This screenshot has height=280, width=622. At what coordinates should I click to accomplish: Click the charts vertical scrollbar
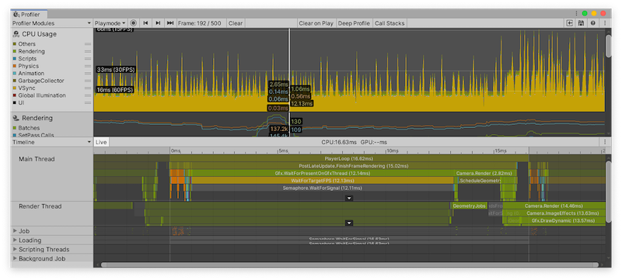(x=609, y=47)
